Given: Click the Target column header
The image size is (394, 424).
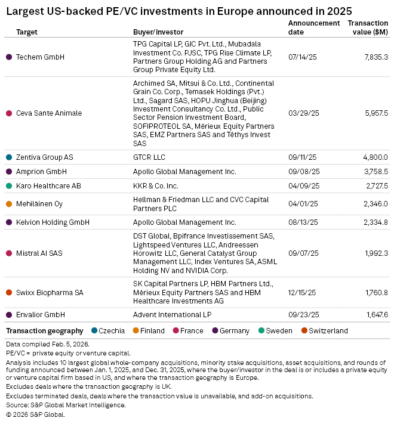Looking at the screenshot, I should click(x=27, y=32).
